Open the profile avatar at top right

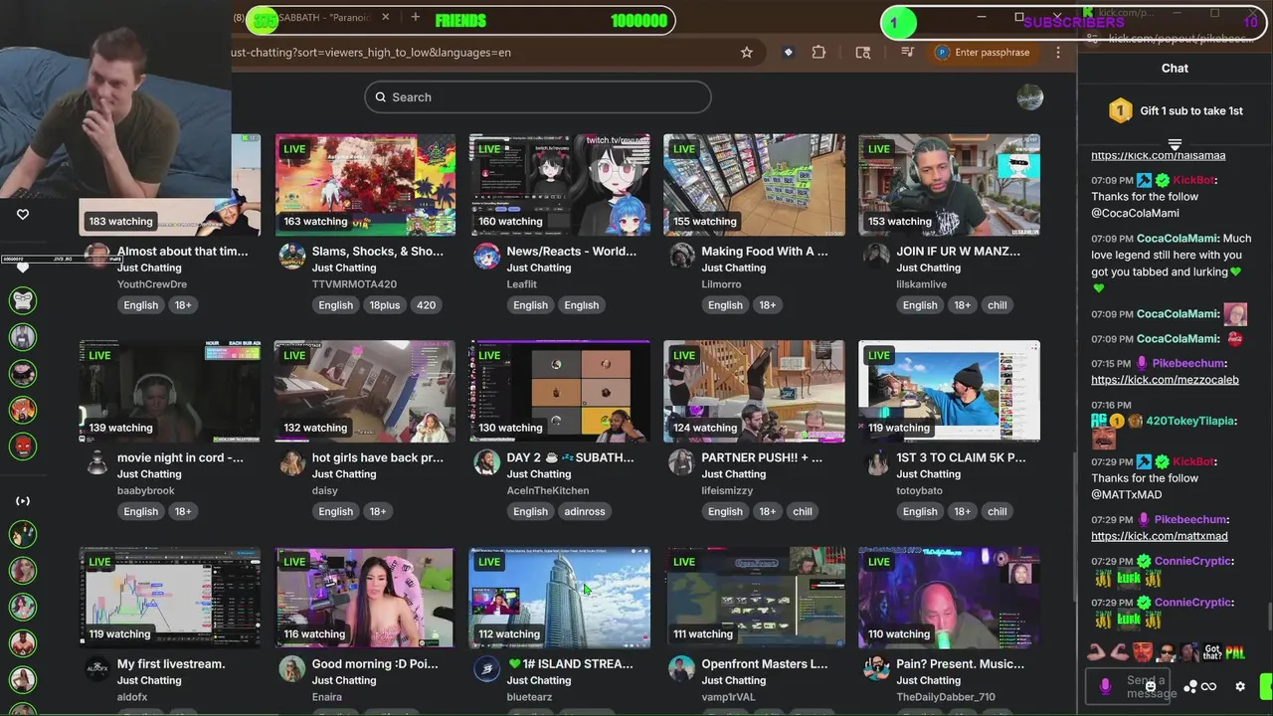1030,96
